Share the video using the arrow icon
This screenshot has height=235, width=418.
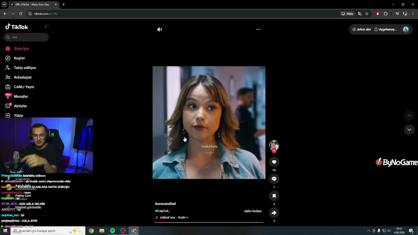(x=274, y=213)
